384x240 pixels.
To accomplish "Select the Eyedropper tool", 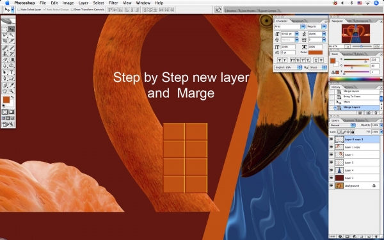I will coord(12,85).
